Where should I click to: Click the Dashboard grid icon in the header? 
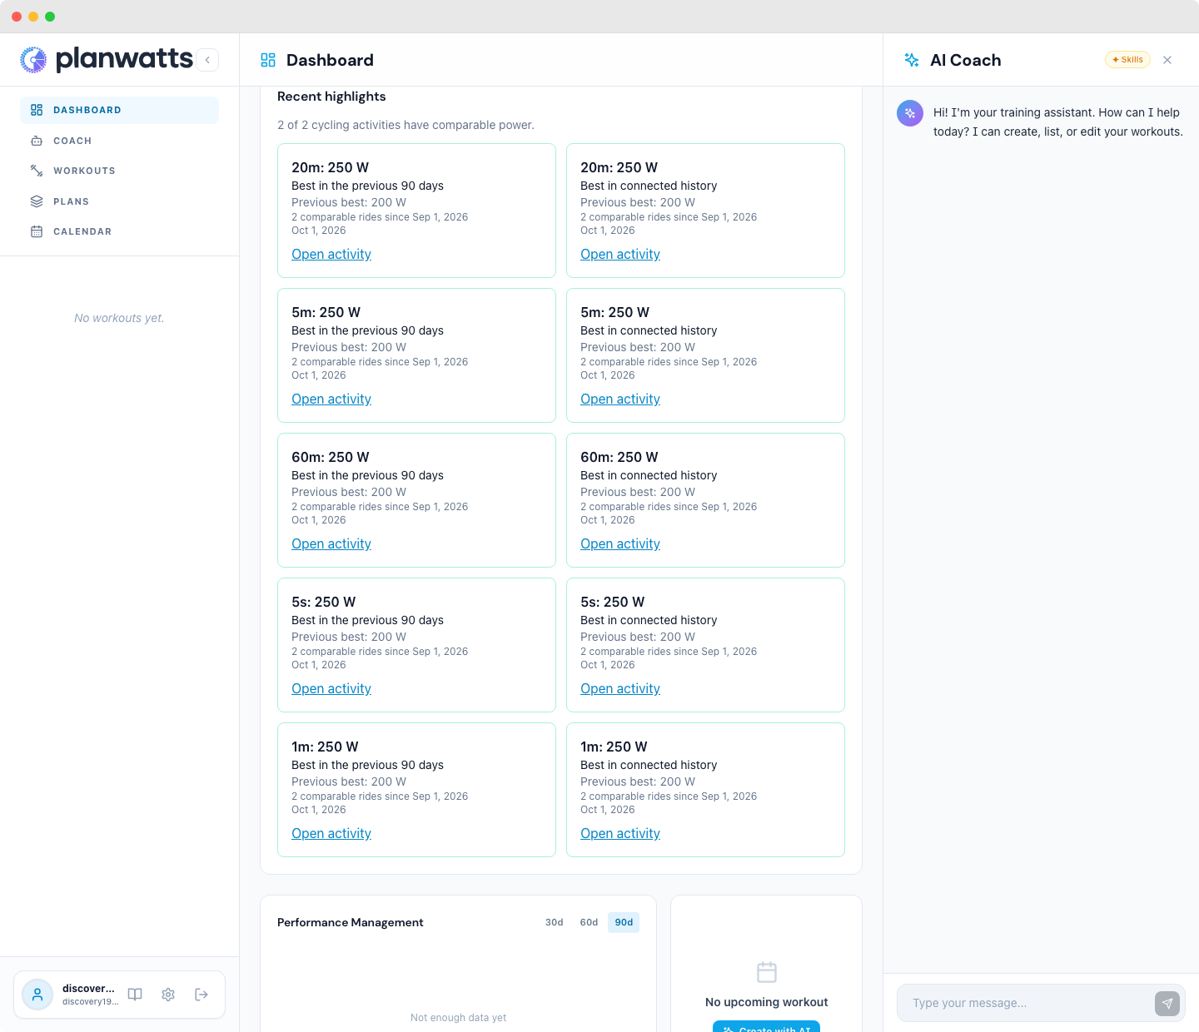[268, 60]
